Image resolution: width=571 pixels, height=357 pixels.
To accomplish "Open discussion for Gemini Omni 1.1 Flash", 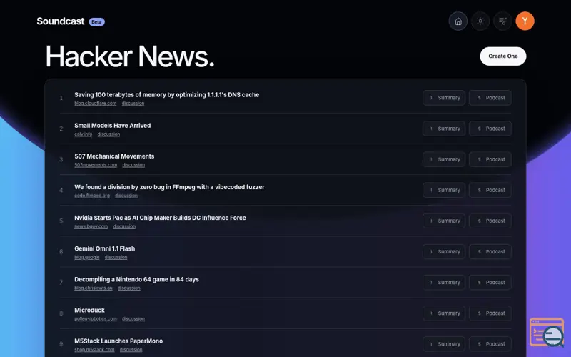I will click(x=116, y=257).
